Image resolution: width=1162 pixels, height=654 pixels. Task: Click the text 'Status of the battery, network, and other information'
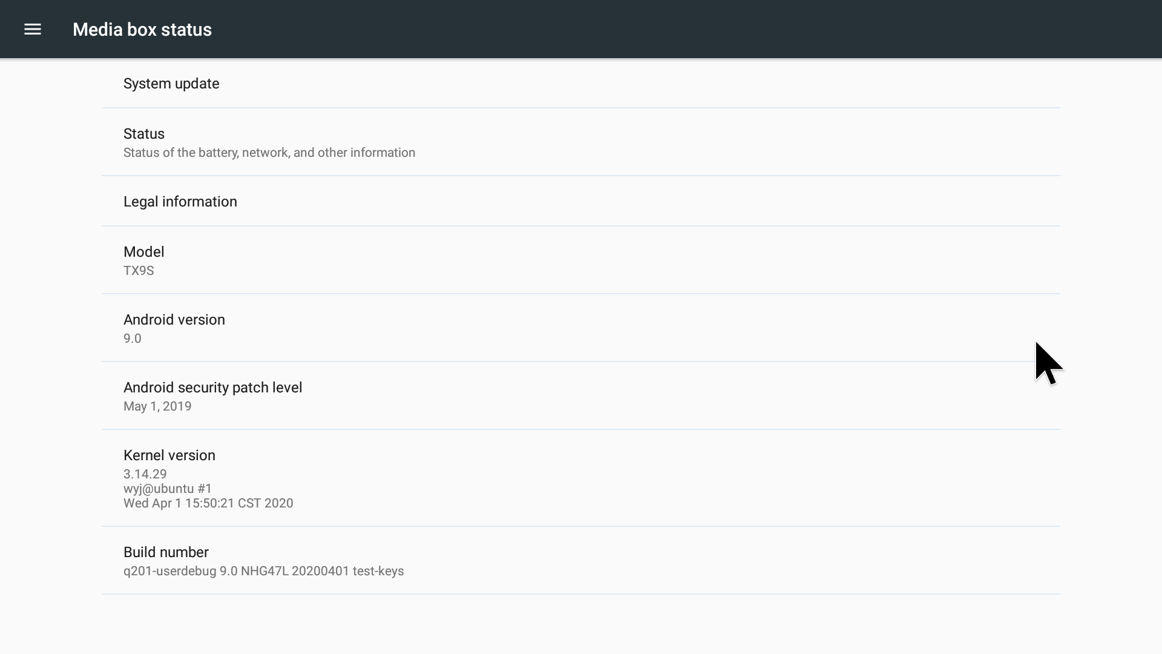pos(269,153)
